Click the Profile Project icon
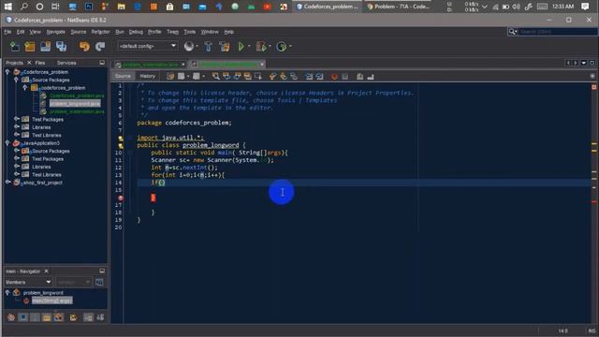This screenshot has width=599, height=337. [x=281, y=47]
